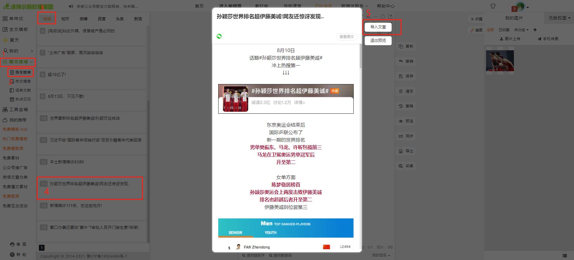Open 我的推荐 in the sidebar
Viewport: 574px width, 260px height.
click(x=15, y=120)
